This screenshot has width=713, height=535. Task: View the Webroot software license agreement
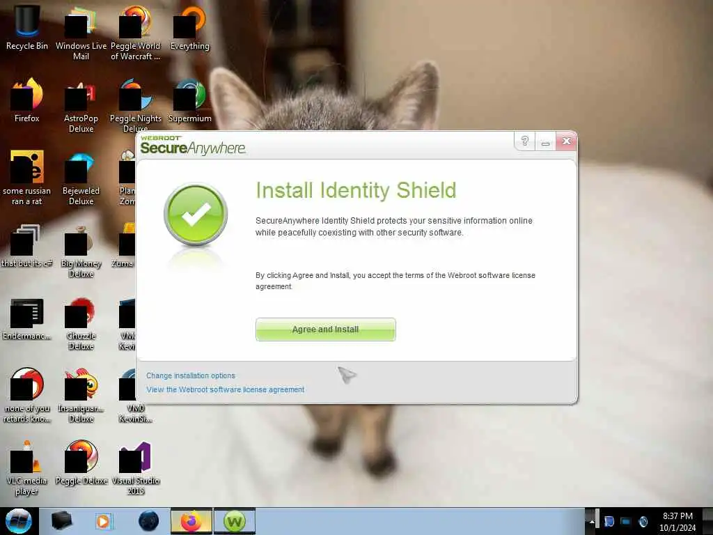225,390
